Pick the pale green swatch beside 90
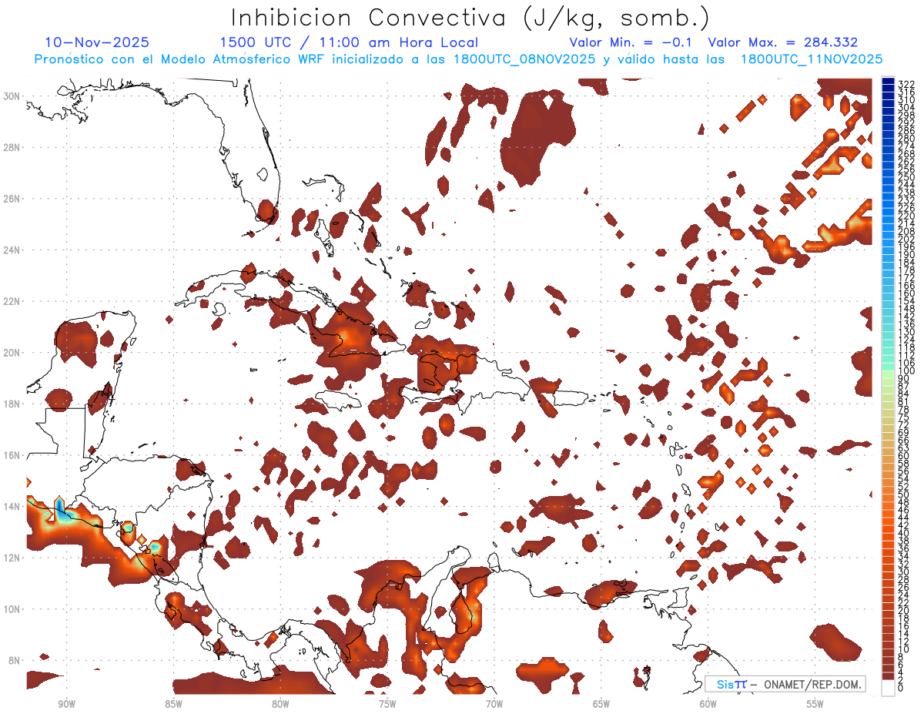 (888, 374)
